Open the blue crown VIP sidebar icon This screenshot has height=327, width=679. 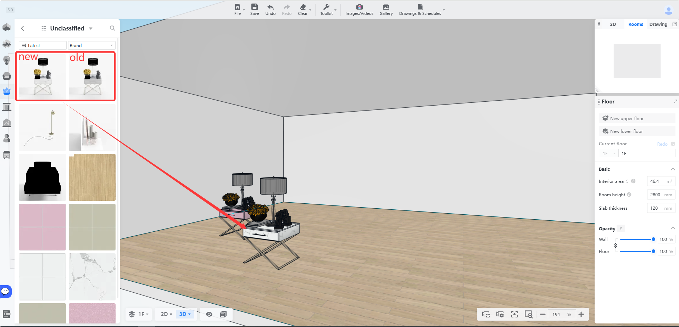pos(7,91)
